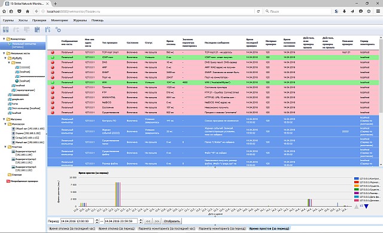Collapse the kkkk tree folder
The width and height of the screenshot is (383, 233).
pos(9,62)
